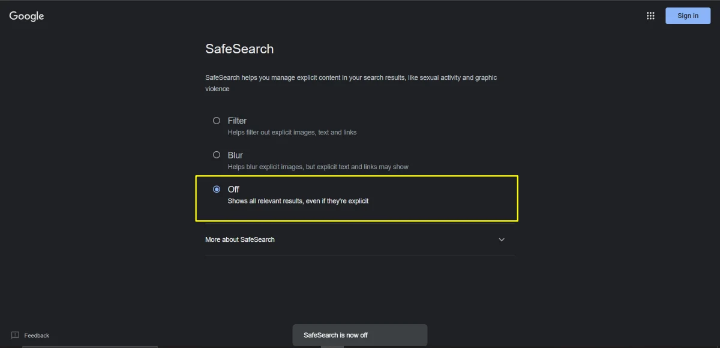Click the Sign in button

688,16
